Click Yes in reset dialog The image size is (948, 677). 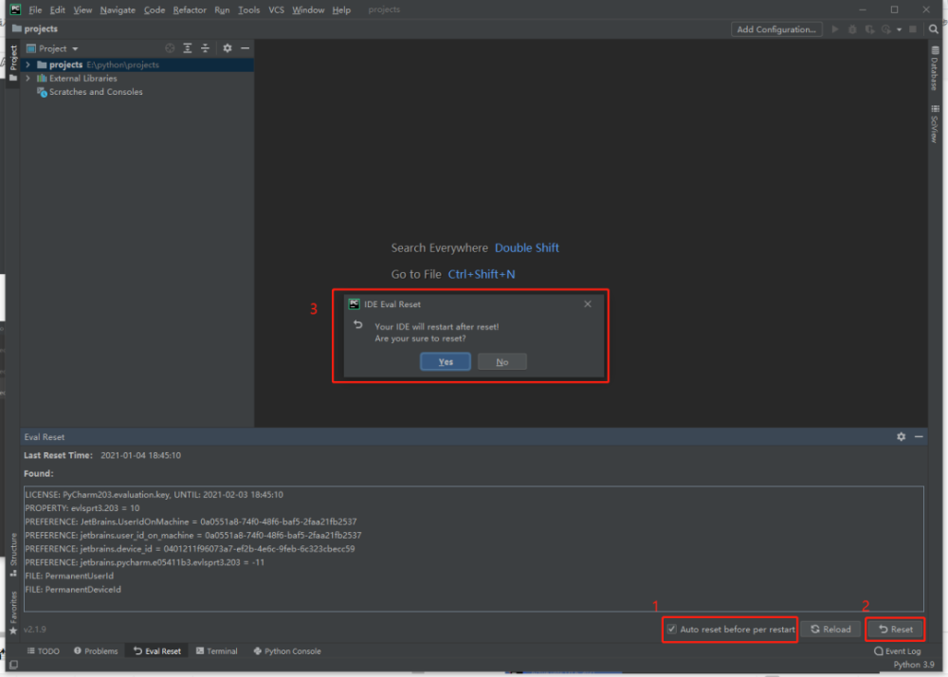(446, 361)
